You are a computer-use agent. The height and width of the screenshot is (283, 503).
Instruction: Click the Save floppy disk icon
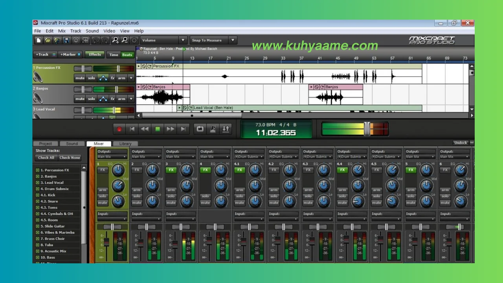pyautogui.click(x=67, y=40)
